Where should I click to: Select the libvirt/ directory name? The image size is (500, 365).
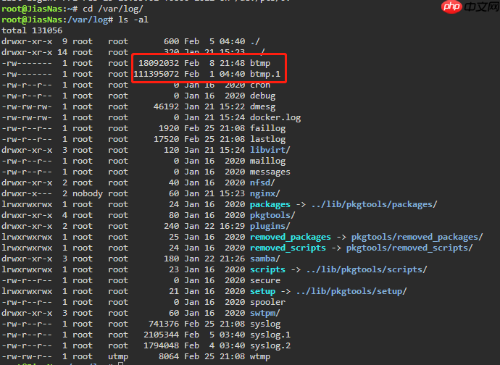(x=270, y=150)
